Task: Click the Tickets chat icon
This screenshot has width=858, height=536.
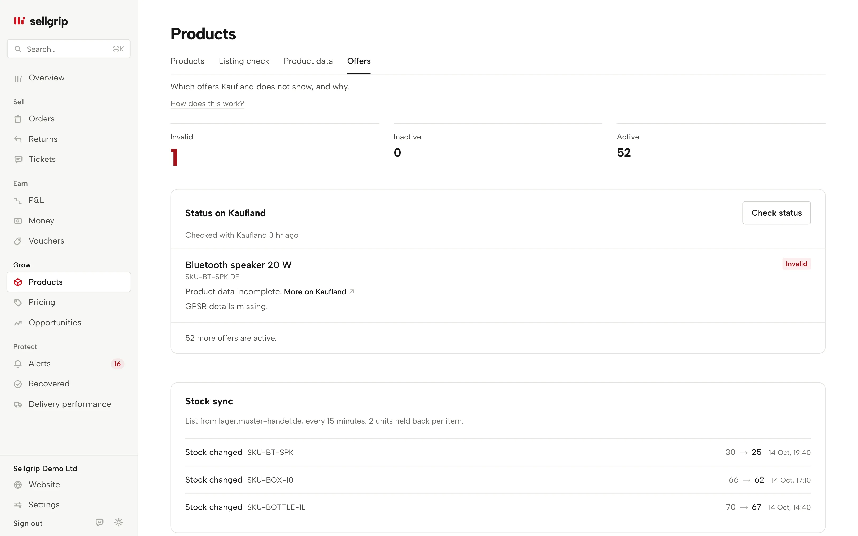Action: point(18,160)
